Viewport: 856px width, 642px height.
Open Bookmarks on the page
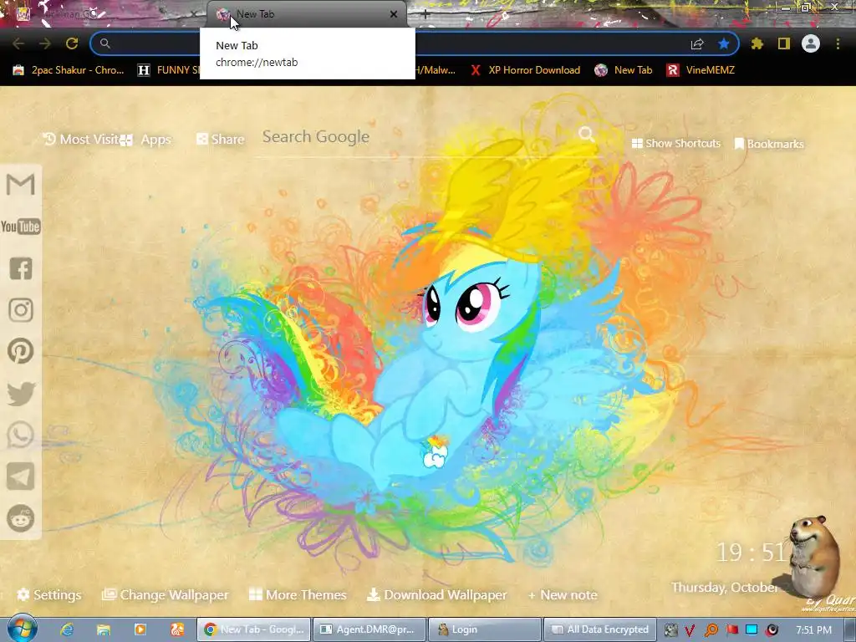pos(769,144)
